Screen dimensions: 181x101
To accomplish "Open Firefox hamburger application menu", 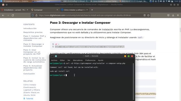I will pos(178,15).
